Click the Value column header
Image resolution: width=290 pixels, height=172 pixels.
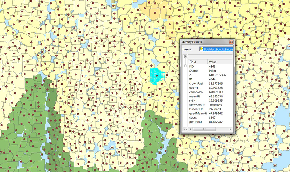point(220,62)
